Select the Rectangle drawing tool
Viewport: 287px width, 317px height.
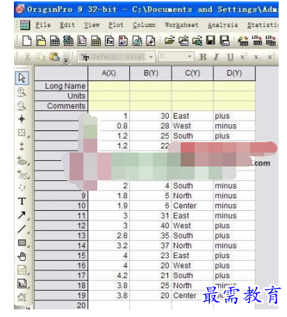click(22, 243)
